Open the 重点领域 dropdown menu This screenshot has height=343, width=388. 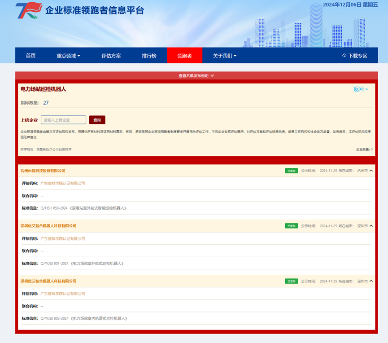(68, 56)
